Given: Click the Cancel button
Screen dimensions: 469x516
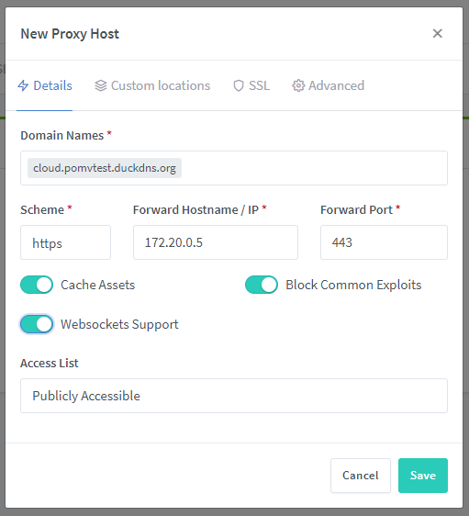Looking at the screenshot, I should [x=361, y=476].
